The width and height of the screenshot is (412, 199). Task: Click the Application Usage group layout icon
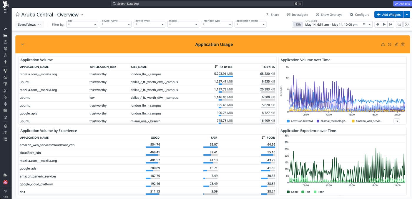coord(390,44)
